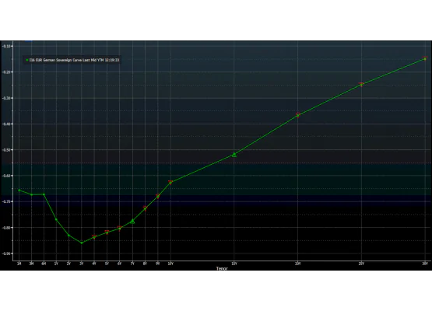
Task: Click the -0.50 yield axis label
Action: pyautogui.click(x=6, y=150)
